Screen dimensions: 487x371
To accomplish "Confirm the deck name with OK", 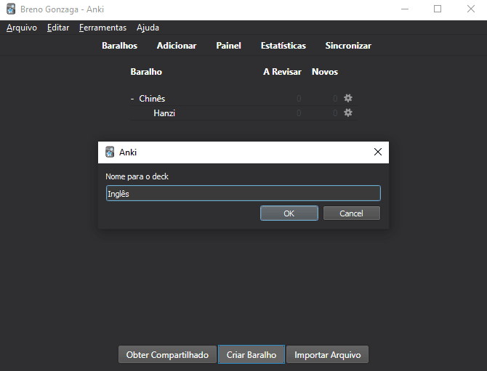I will [289, 213].
